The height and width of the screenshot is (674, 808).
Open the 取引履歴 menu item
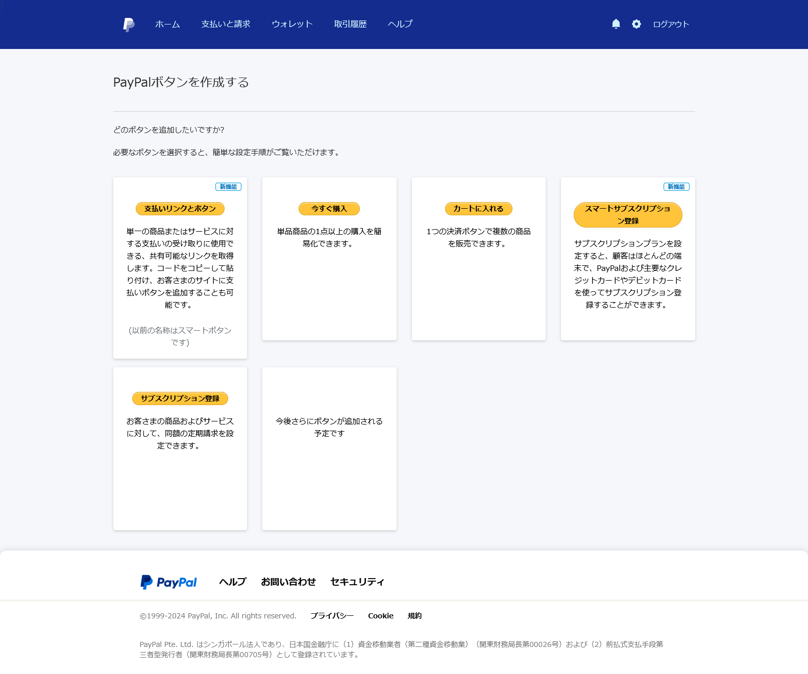pyautogui.click(x=350, y=24)
